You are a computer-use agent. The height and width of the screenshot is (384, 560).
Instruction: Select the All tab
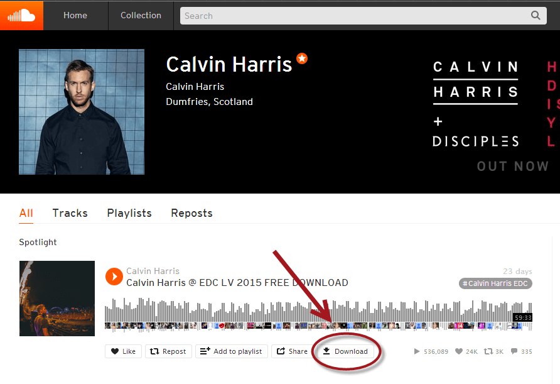tap(26, 213)
